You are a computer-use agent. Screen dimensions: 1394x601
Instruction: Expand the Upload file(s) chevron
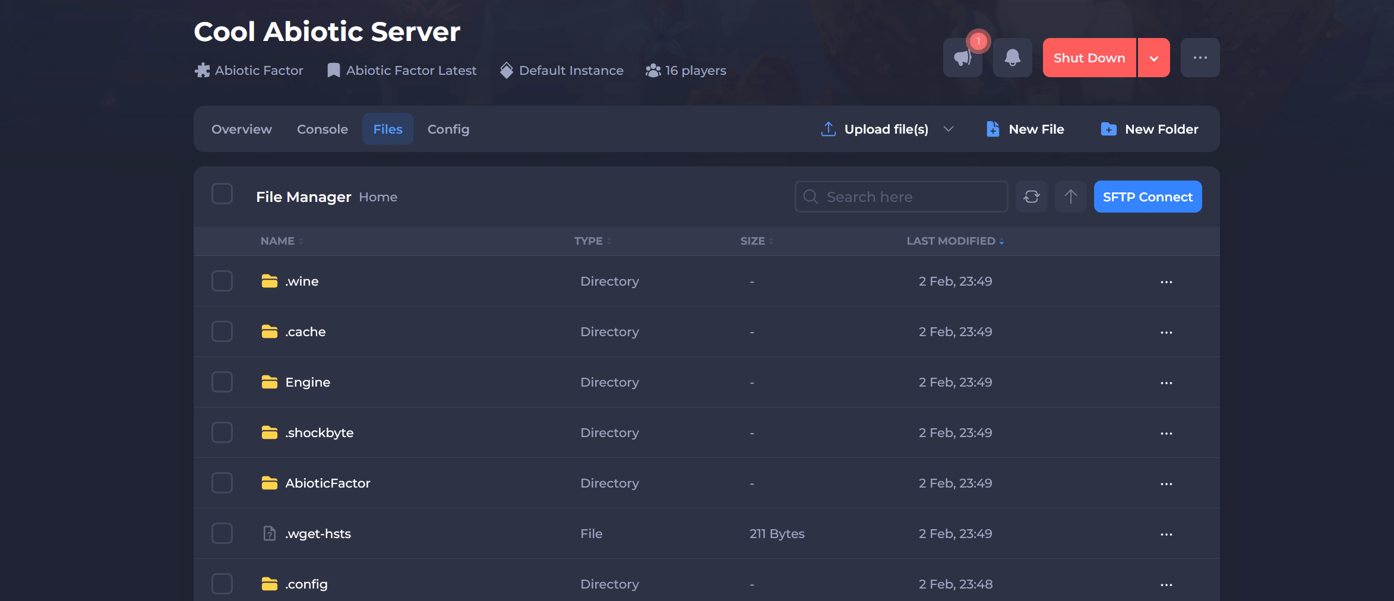(x=949, y=129)
